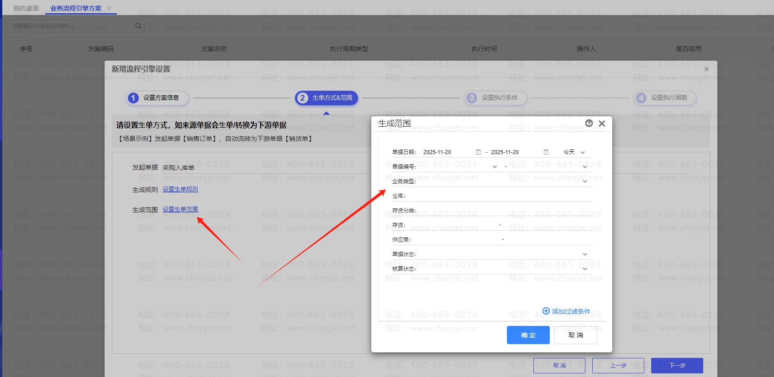This screenshot has height=377, width=774.
Task: Expand the first 单据编号 dropdown
Action: [495, 167]
